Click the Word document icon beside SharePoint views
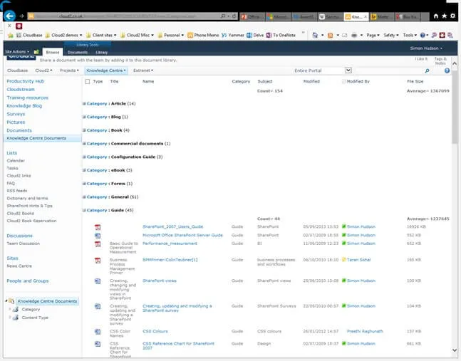The image size is (461, 361). (x=98, y=281)
